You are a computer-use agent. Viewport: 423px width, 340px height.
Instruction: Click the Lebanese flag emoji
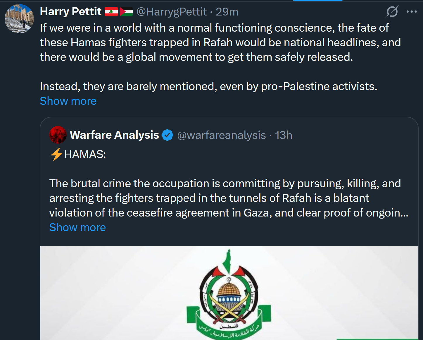coord(111,12)
